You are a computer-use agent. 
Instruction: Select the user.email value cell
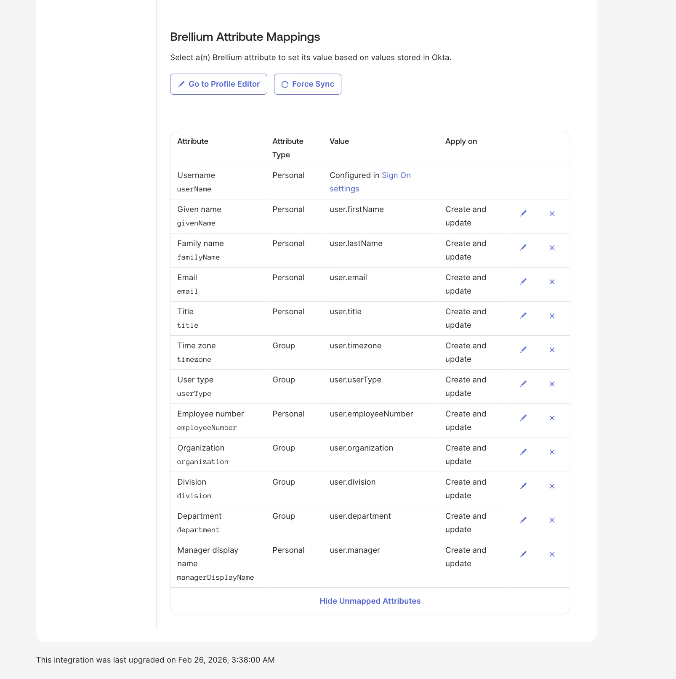(x=348, y=277)
